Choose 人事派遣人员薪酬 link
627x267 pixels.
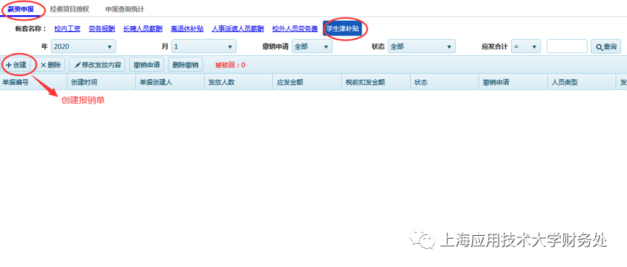coord(238,28)
